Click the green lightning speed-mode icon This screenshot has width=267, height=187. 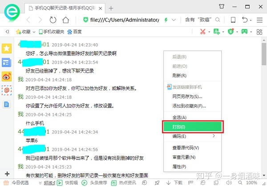166,20
